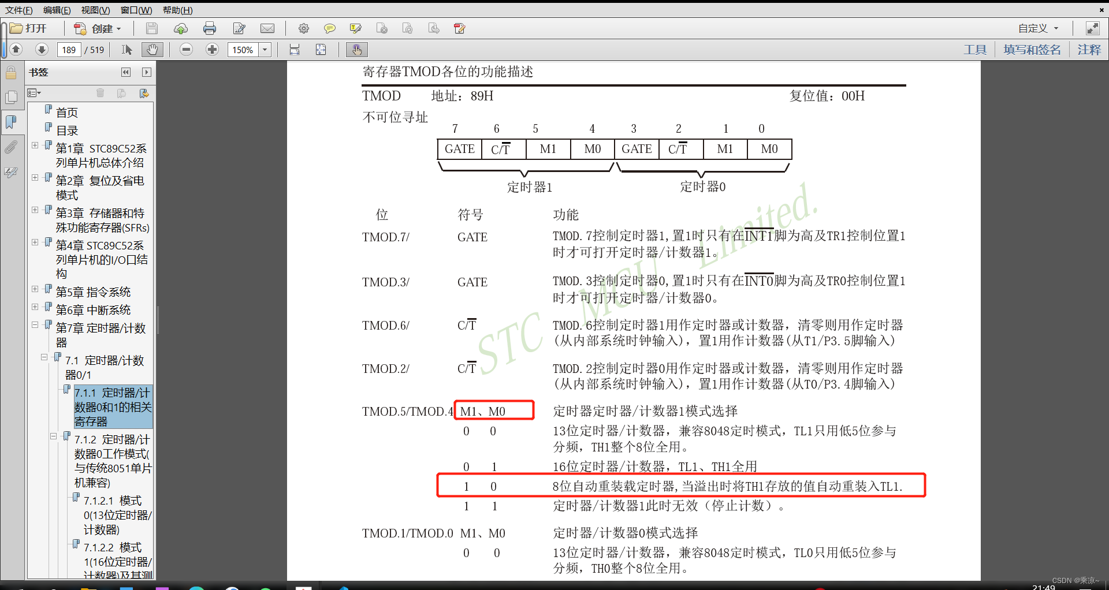Click the 打开 button
Image resolution: width=1109 pixels, height=590 pixels.
coord(29,28)
